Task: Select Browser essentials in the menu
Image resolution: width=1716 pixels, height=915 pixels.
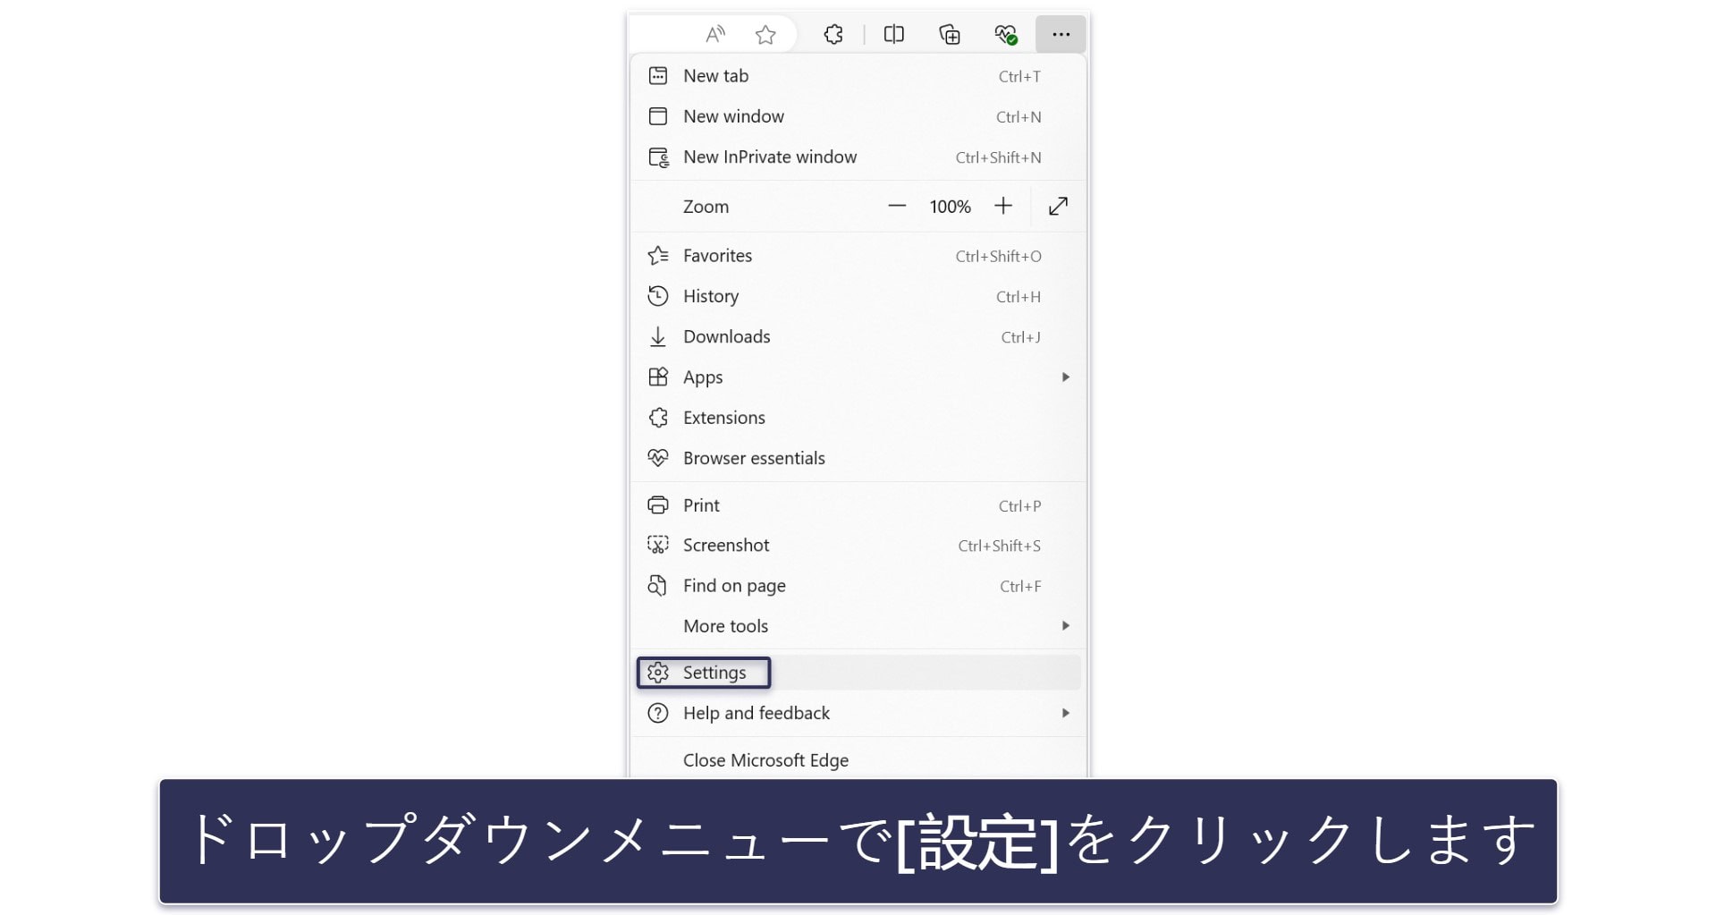Action: click(x=858, y=458)
